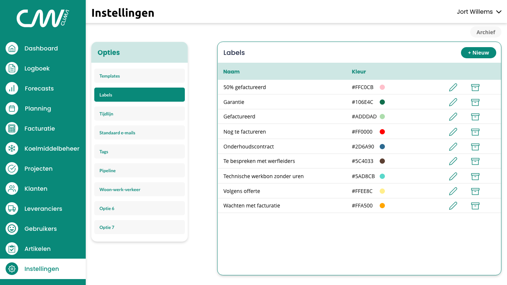Open the Tijdlijn settings option
The width and height of the screenshot is (507, 285).
139,114
